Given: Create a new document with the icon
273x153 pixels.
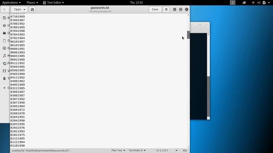Looking at the screenshot, I should (32, 9).
